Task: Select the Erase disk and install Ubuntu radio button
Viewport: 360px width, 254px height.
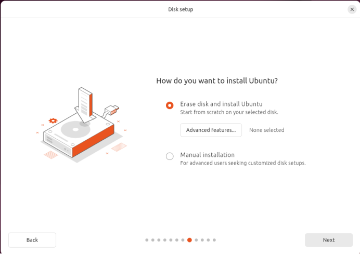Action: 170,105
